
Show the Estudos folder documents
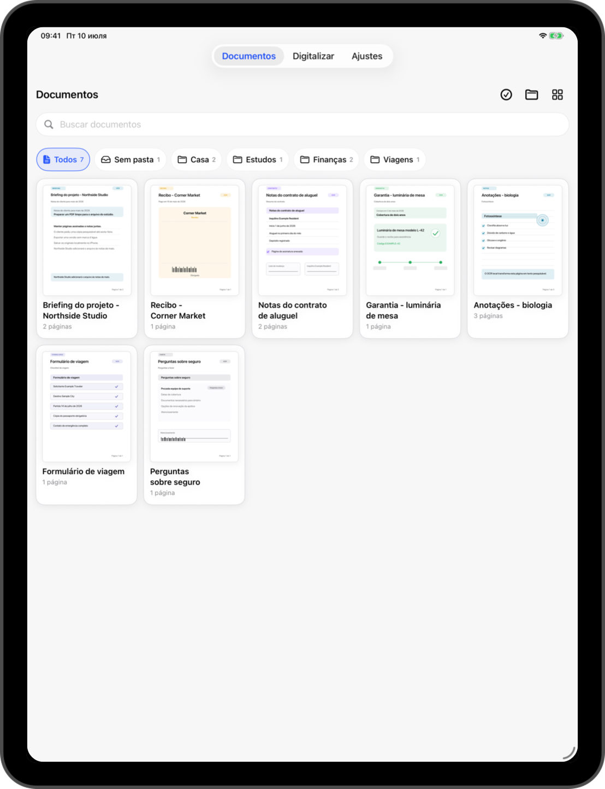click(258, 159)
